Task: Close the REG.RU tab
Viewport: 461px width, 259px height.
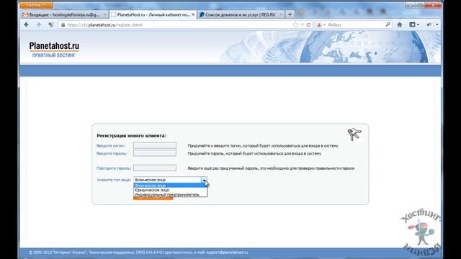Action: coord(281,14)
